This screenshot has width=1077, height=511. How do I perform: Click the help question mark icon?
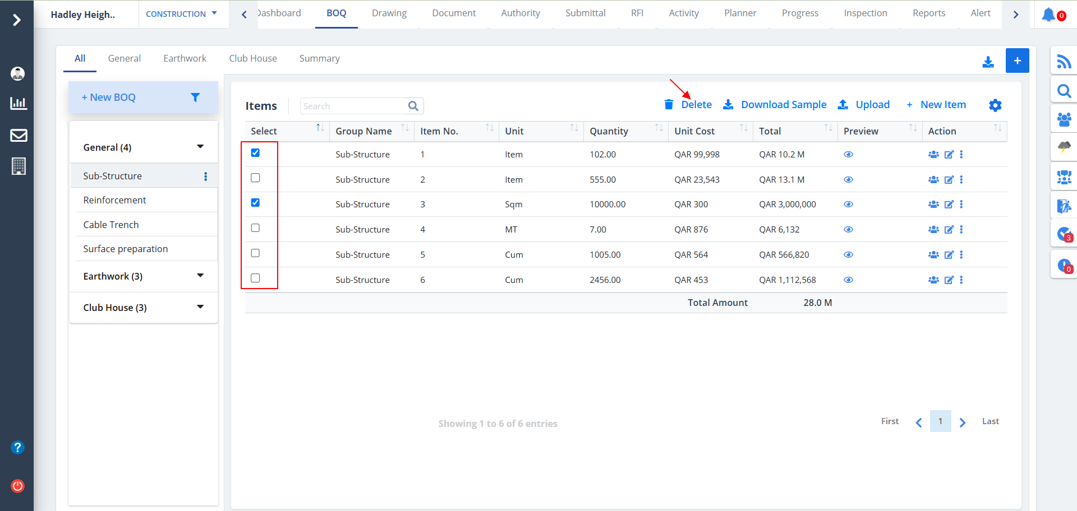click(x=18, y=447)
